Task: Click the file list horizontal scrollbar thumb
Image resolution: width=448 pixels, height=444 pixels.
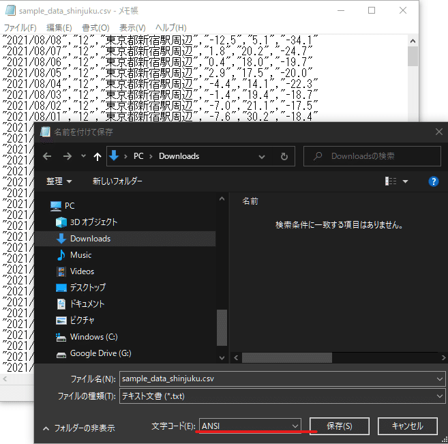Action: coord(287,357)
